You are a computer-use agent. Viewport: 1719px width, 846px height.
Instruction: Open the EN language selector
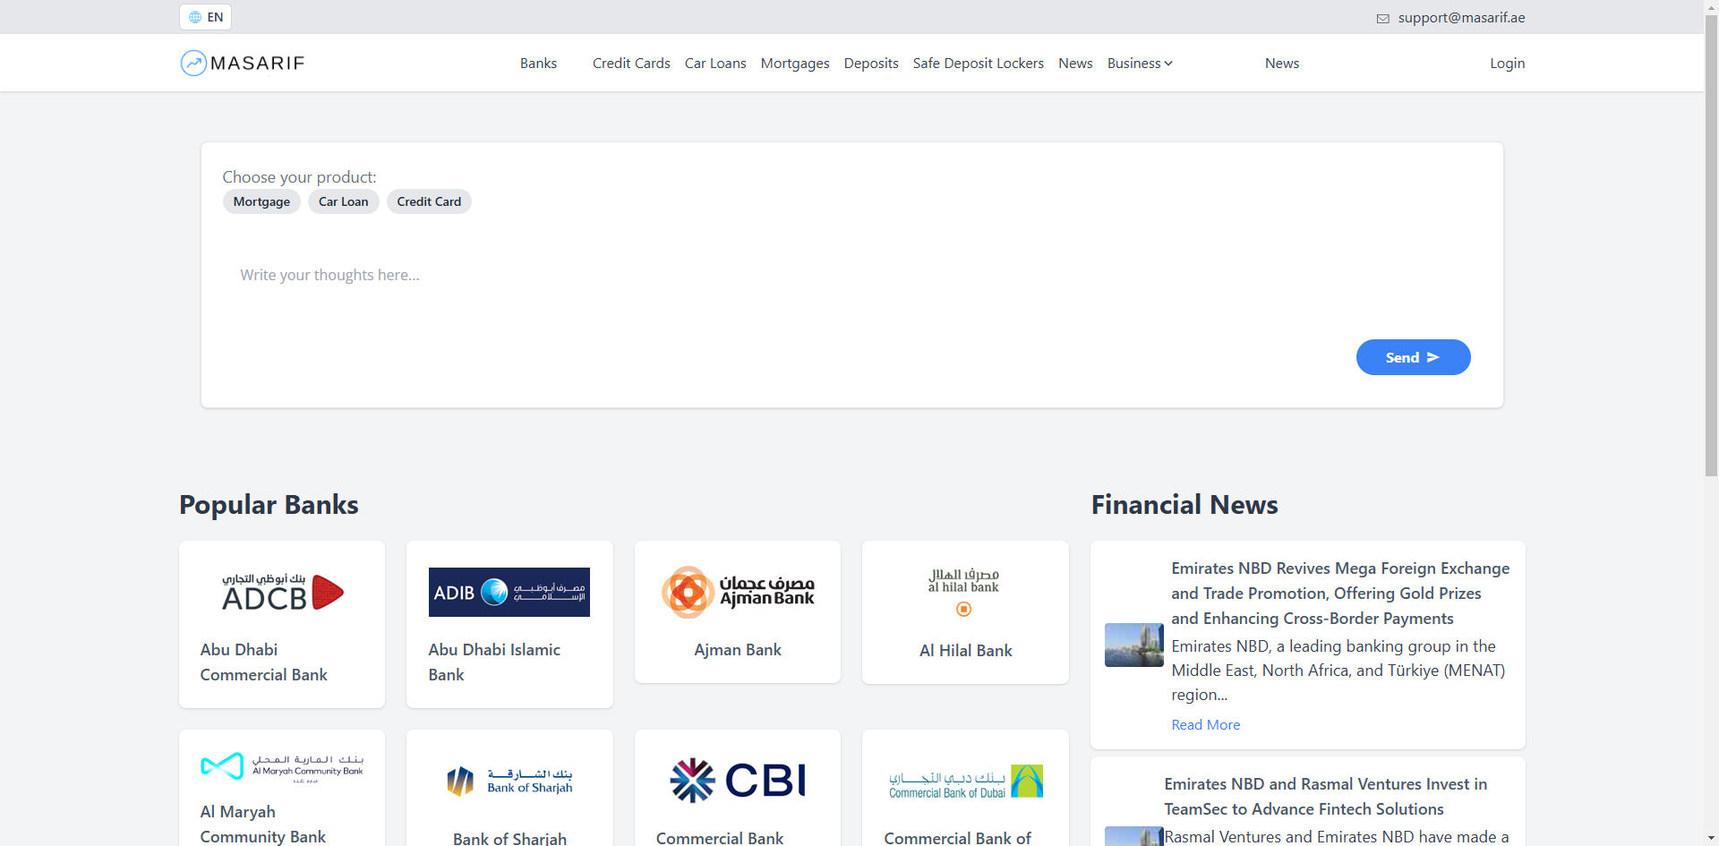[206, 17]
